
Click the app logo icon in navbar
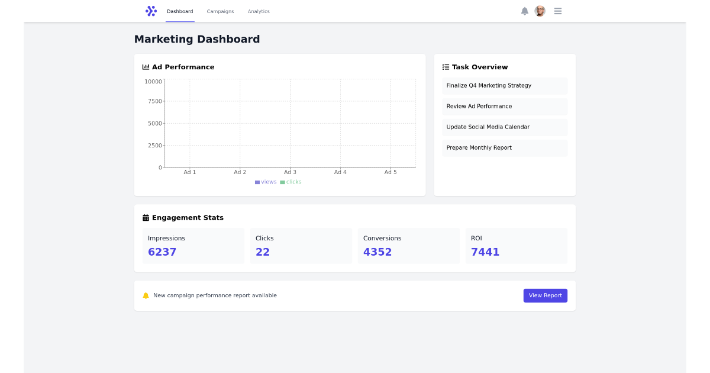151,11
